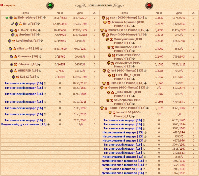The height and width of the screenshot is (176, 199).
Task: Open player profile Крымчак [16]
Action: pos(28,56)
